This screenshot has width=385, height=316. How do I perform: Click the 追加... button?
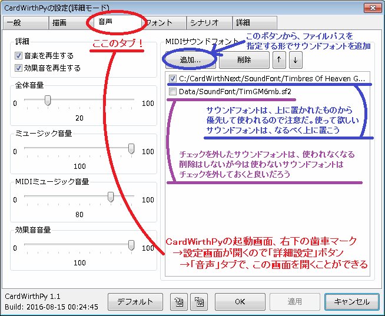click(191, 59)
